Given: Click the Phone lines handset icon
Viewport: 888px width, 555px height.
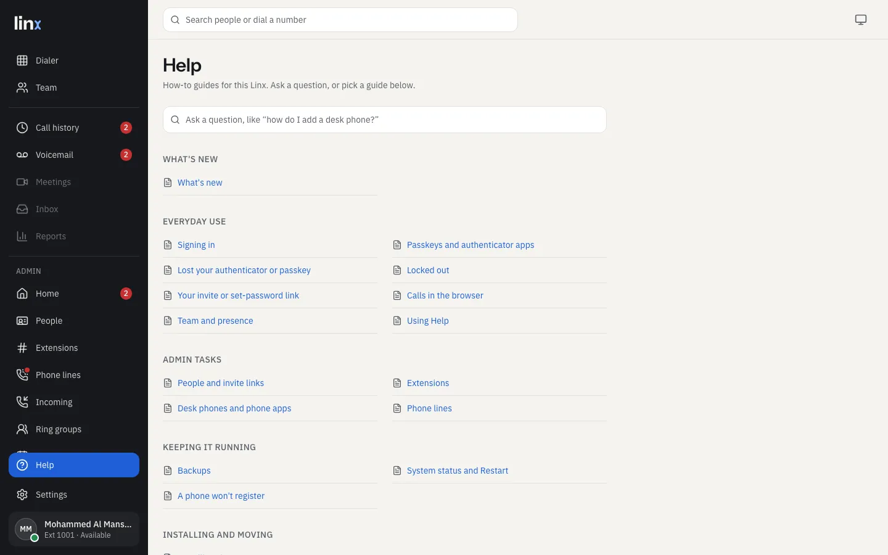Looking at the screenshot, I should [x=22, y=375].
